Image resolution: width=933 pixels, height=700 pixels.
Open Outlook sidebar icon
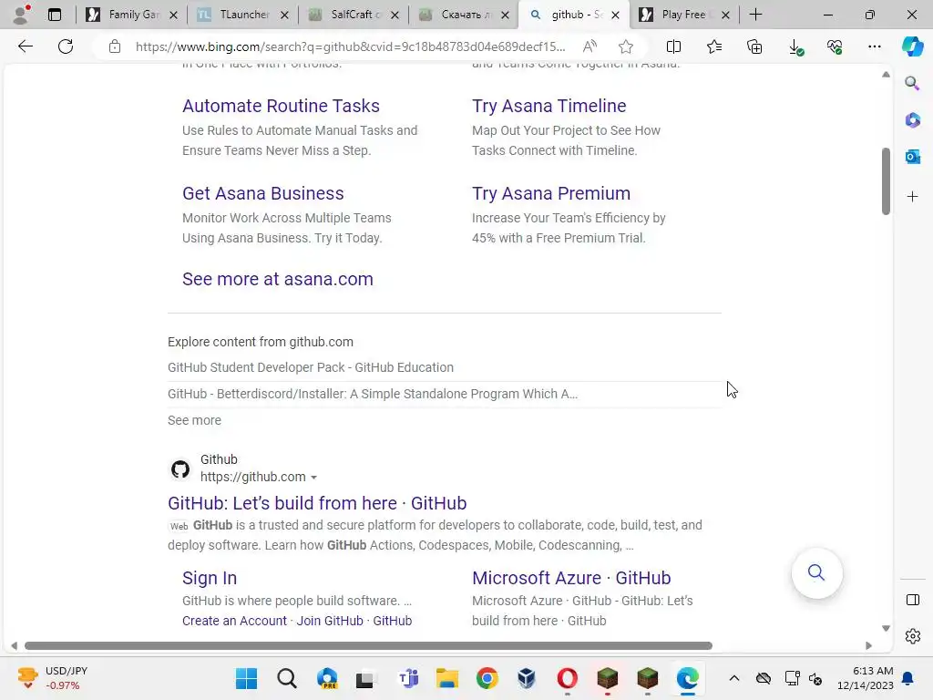coord(912,157)
